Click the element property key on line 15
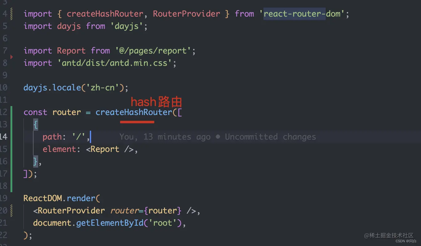The height and width of the screenshot is (246, 421). click(59, 149)
